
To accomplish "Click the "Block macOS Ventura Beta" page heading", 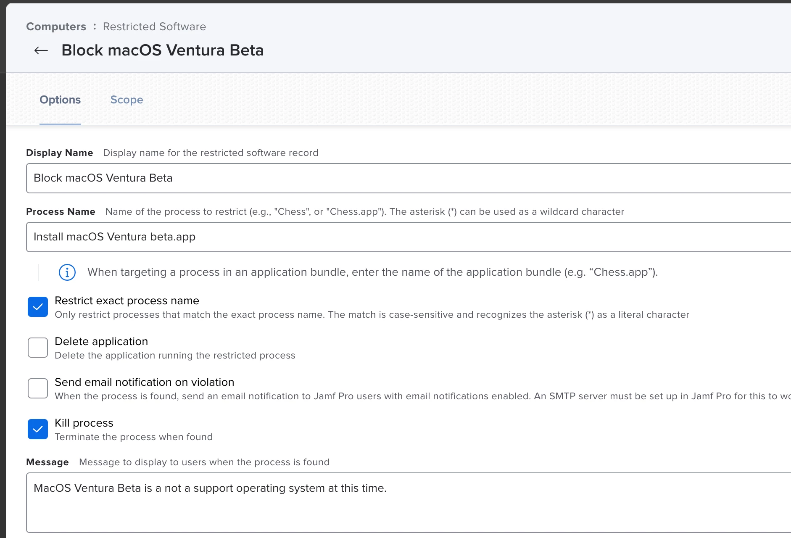I will (162, 50).
